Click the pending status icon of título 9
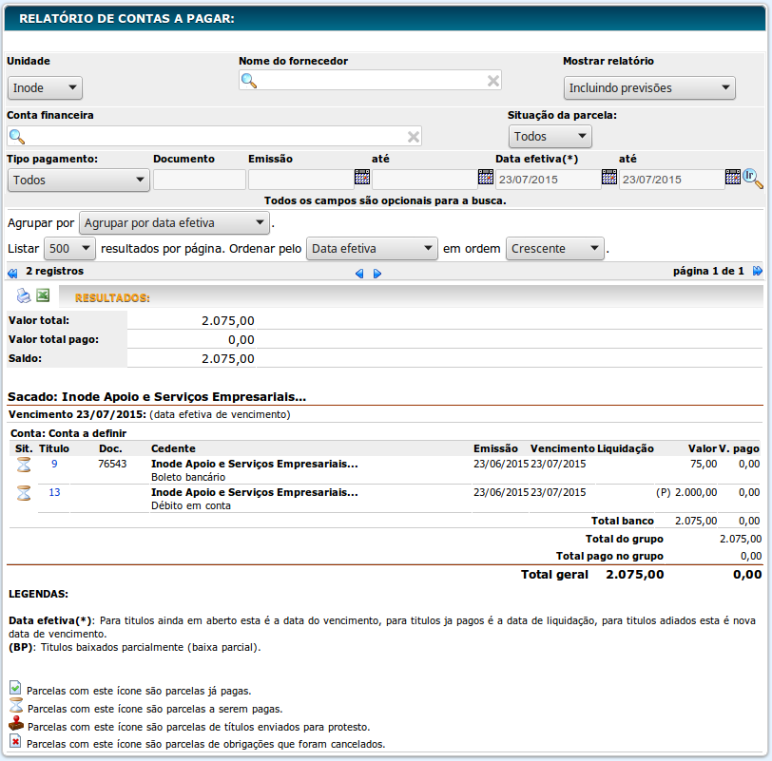The image size is (772, 761). 24,465
